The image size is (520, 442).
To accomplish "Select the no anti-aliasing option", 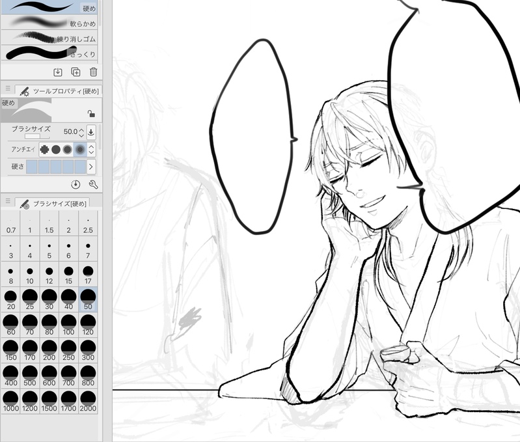I will [44, 150].
